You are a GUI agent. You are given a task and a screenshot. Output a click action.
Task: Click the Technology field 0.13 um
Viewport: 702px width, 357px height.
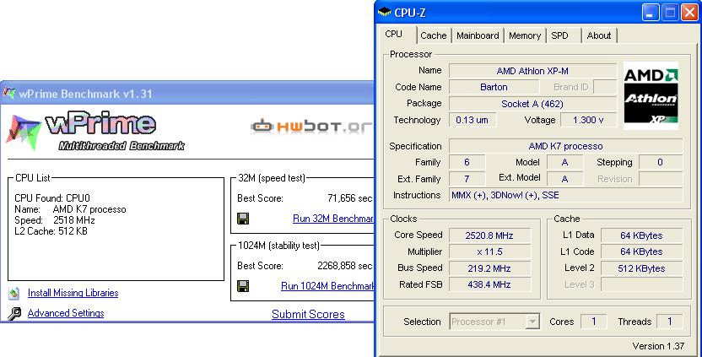472,120
